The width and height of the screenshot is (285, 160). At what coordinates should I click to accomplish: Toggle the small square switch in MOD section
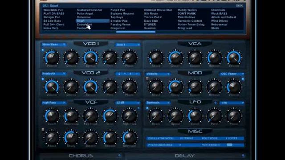147,79
